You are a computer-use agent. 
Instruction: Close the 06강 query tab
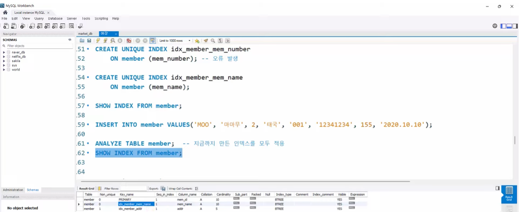116,34
